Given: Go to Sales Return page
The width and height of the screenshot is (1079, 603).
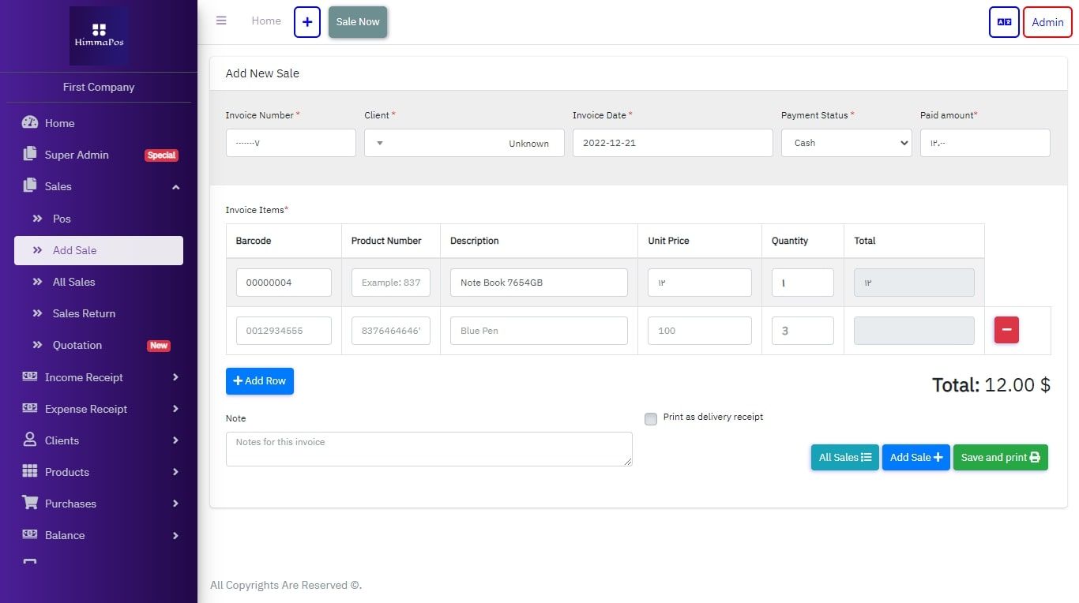Looking at the screenshot, I should [x=84, y=313].
